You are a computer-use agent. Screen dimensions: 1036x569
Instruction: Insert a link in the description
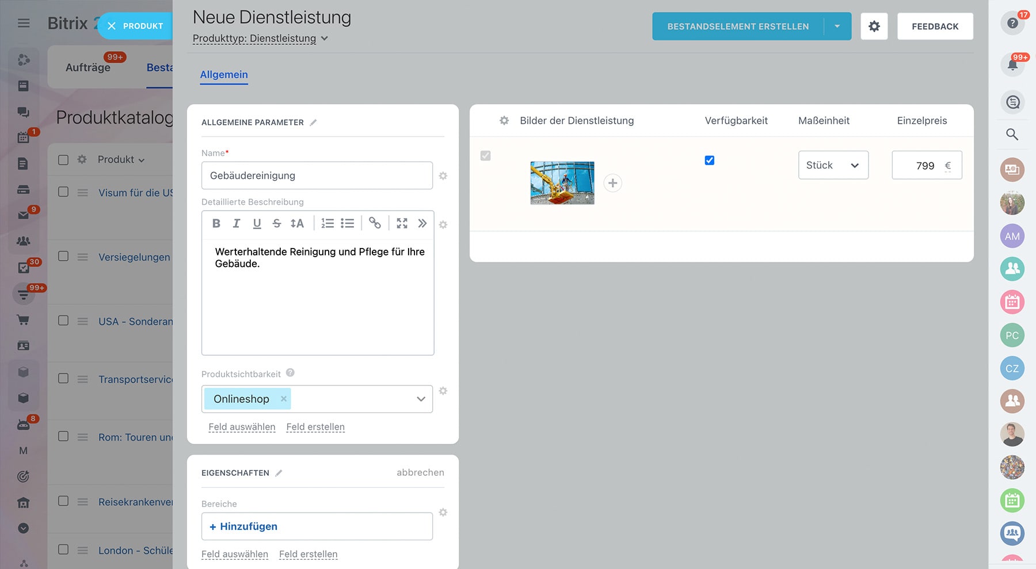(375, 223)
